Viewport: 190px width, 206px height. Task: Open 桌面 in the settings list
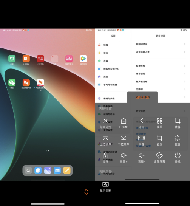tap(113, 77)
